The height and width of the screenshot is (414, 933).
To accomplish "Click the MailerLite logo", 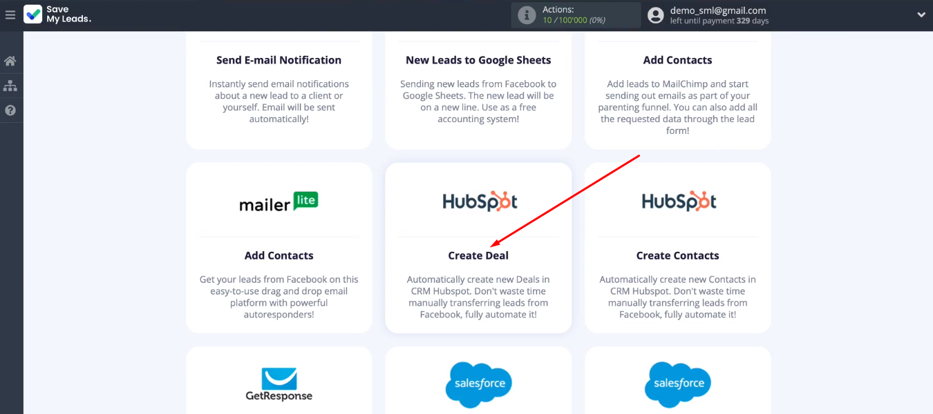I will point(279,201).
